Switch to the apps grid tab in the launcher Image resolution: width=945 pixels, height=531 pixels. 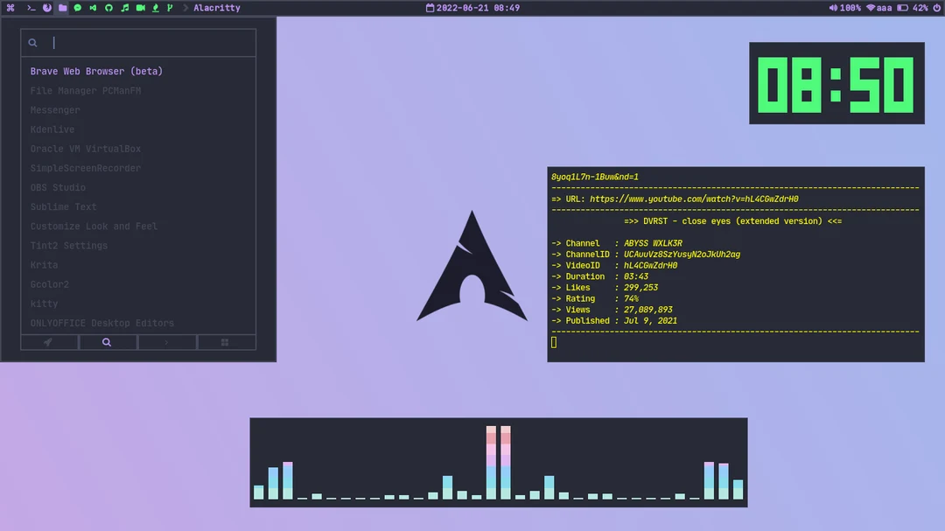click(226, 342)
